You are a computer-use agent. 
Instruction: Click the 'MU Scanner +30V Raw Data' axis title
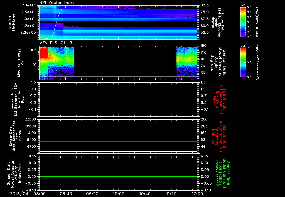click(18, 99)
